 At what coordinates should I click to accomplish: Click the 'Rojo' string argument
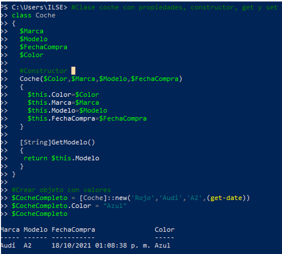coord(142,198)
